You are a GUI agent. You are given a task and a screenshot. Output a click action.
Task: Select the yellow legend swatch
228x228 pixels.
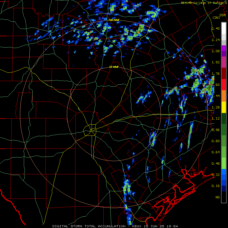tap(224, 107)
